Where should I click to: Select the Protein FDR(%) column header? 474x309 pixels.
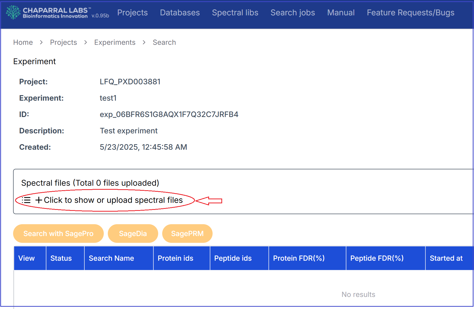299,258
